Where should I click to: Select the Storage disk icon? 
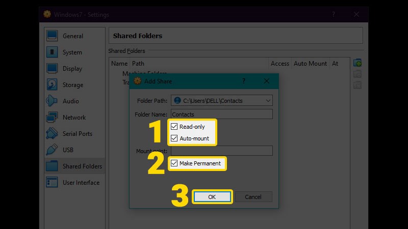(52, 84)
